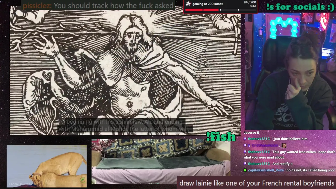Image resolution: width=336 pixels, height=189 pixels.
Task: Click the 'draw lainie like one of your French' ticker
Action: [257, 183]
